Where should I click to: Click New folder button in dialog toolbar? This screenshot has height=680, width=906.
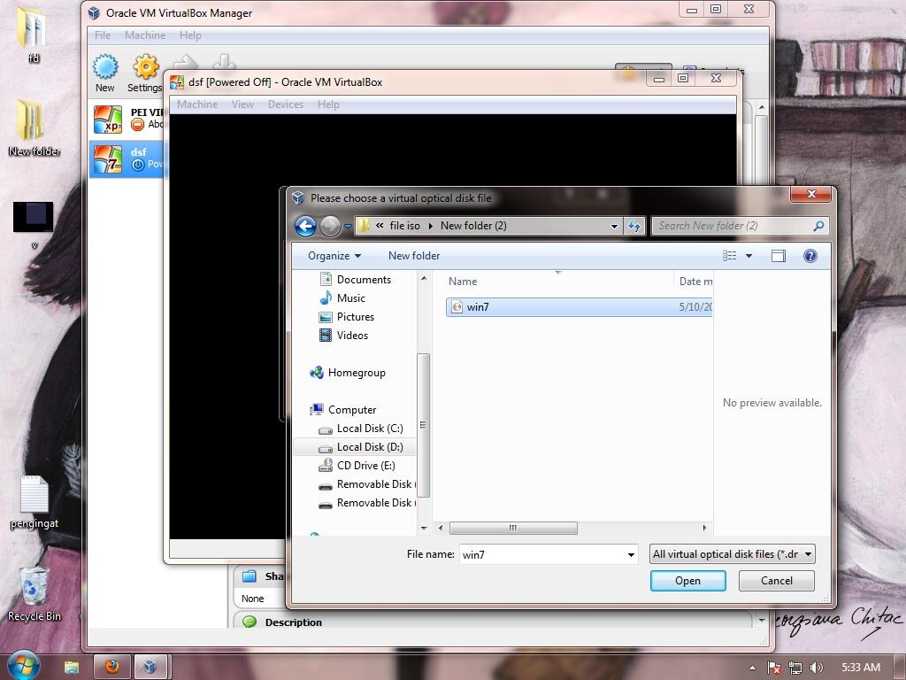pyautogui.click(x=414, y=256)
